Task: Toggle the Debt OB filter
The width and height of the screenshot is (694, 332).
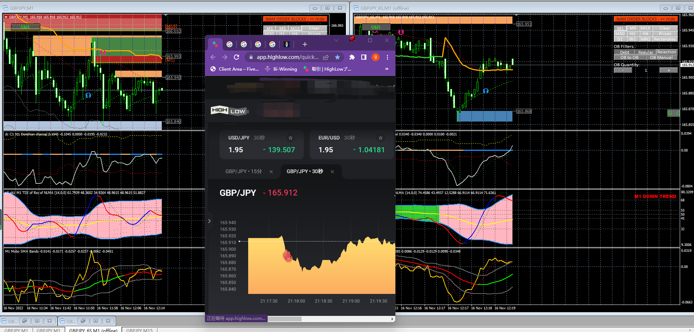Action: click(624, 52)
